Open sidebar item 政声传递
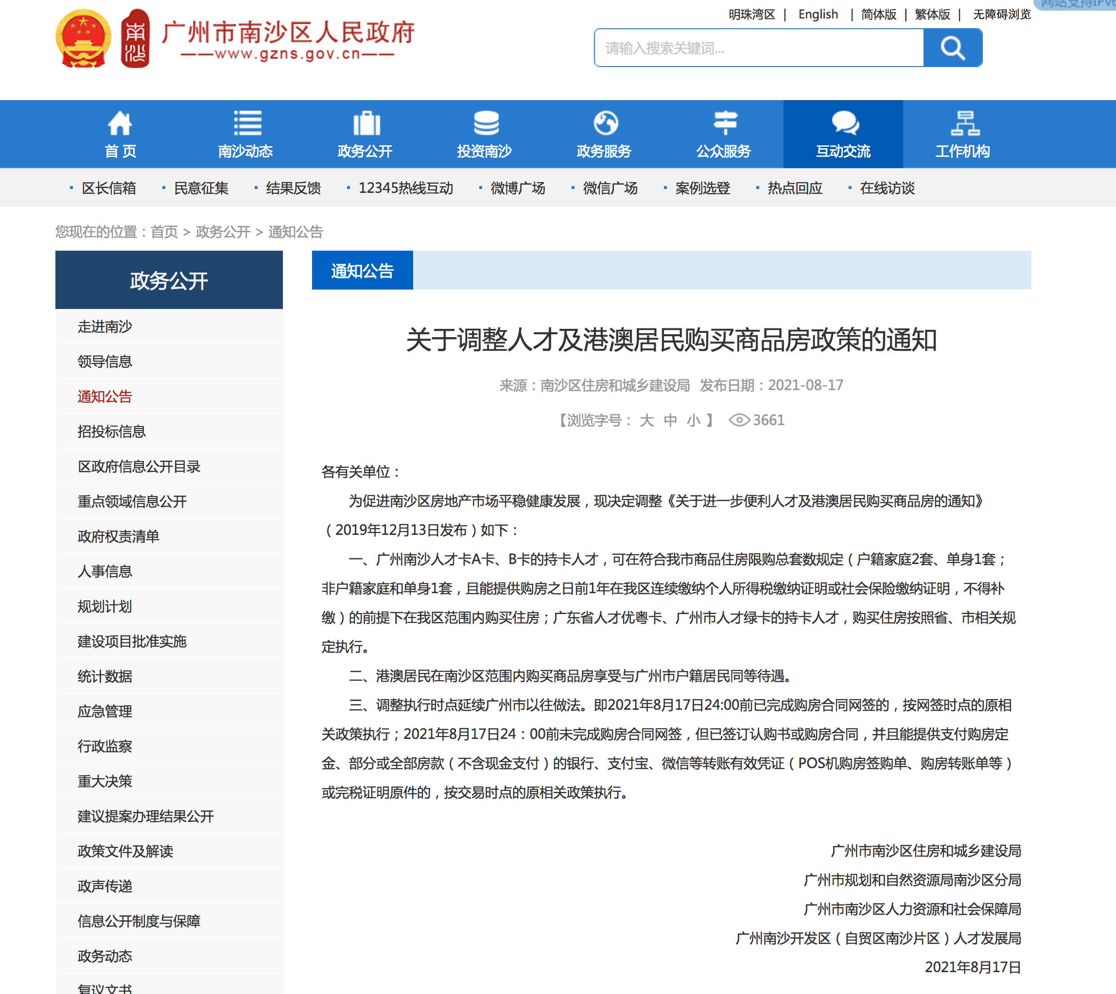 105,886
